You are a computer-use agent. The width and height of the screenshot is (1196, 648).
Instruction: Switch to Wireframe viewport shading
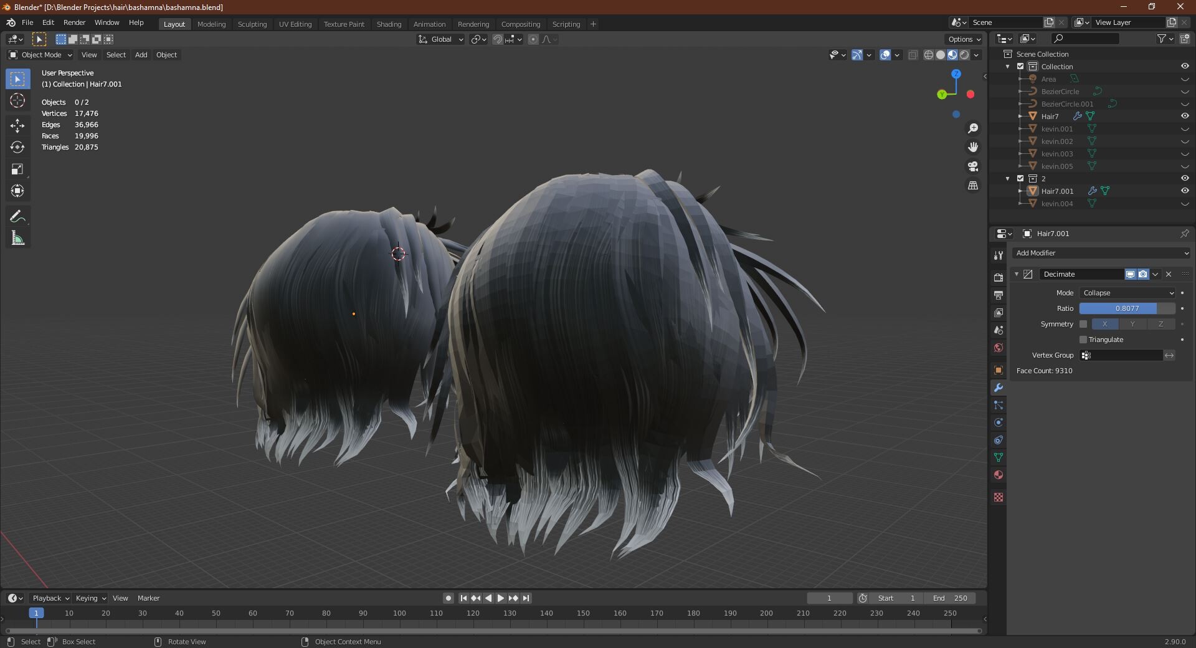coord(928,55)
